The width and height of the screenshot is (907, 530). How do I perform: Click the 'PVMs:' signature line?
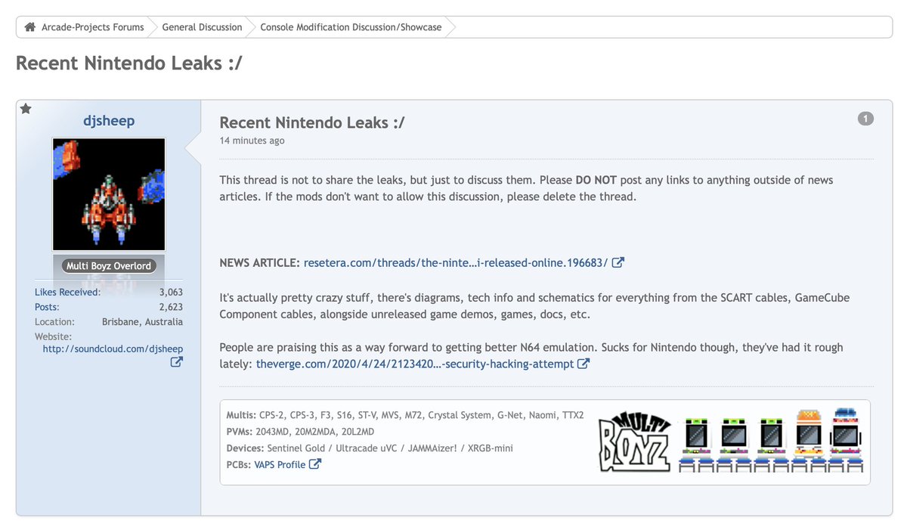pos(300,432)
